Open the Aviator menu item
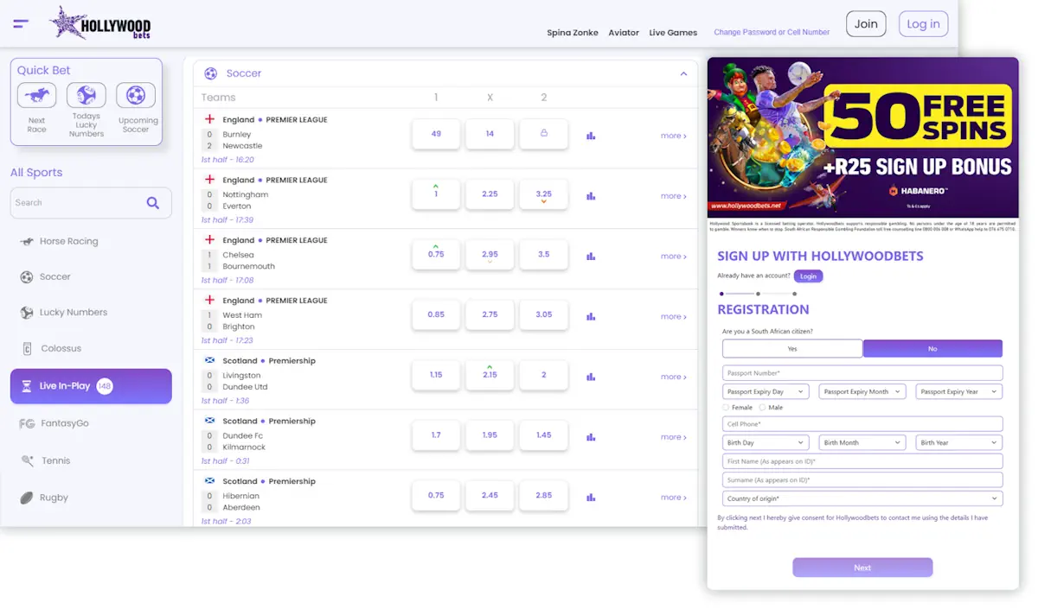The height and width of the screenshot is (609, 1038). (x=623, y=32)
